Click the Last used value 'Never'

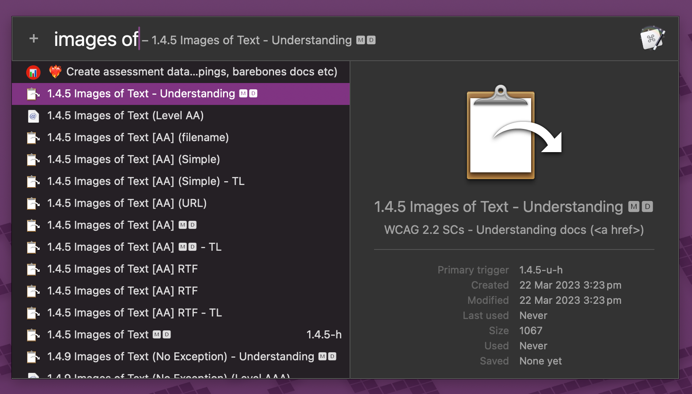[x=533, y=316]
